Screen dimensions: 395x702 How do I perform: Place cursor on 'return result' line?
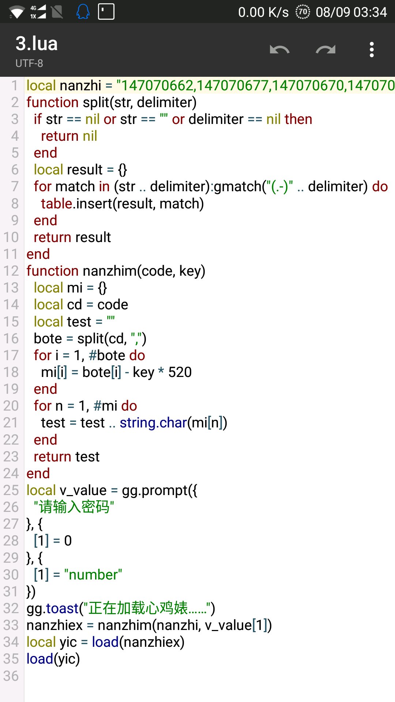tap(72, 237)
